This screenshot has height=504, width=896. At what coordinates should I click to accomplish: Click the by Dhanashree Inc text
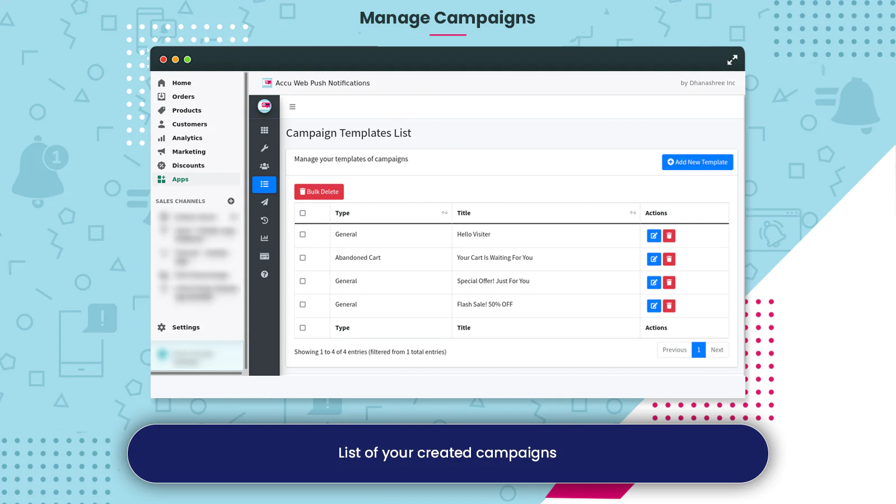point(708,83)
